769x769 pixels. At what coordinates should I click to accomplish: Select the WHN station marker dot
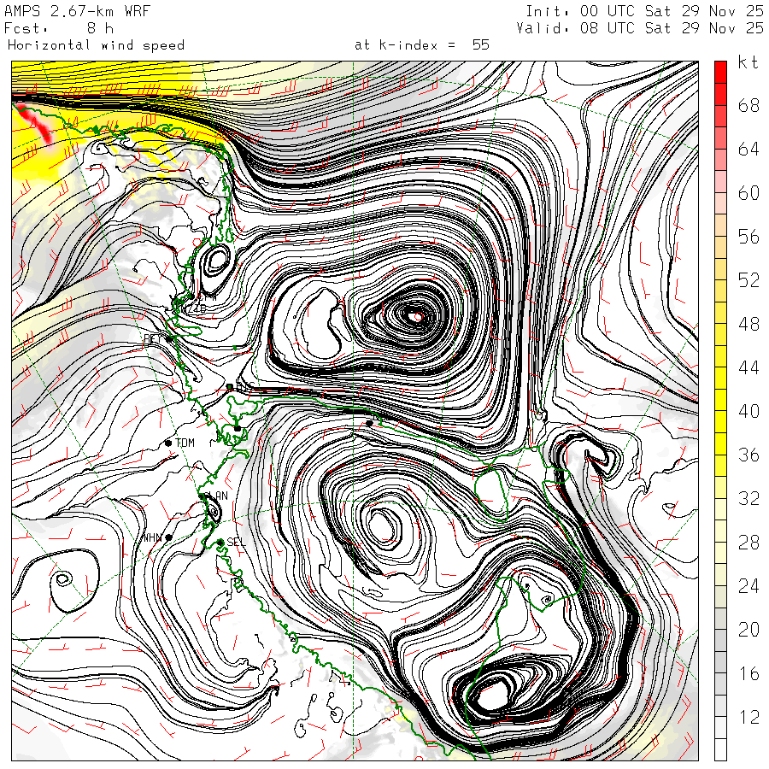[169, 537]
